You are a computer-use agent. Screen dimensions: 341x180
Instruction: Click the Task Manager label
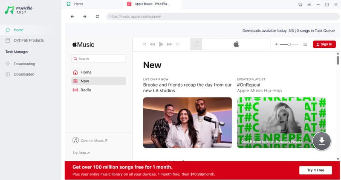17,52
